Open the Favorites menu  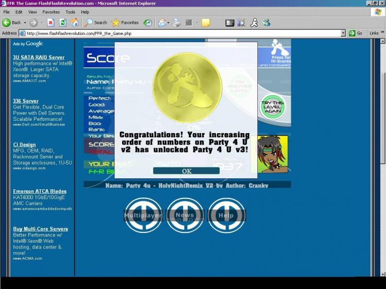pos(51,12)
